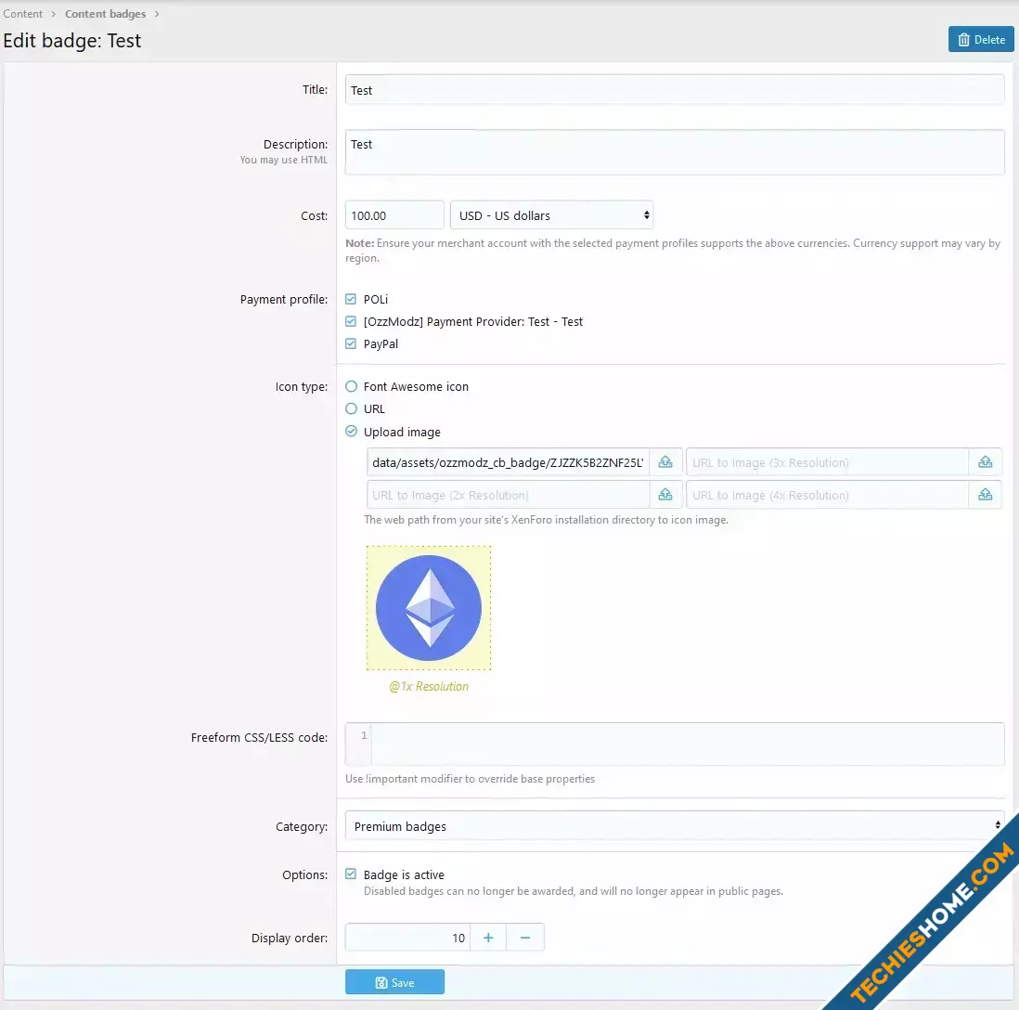Decrease display order with minus button
1019x1010 pixels.
[x=525, y=938]
